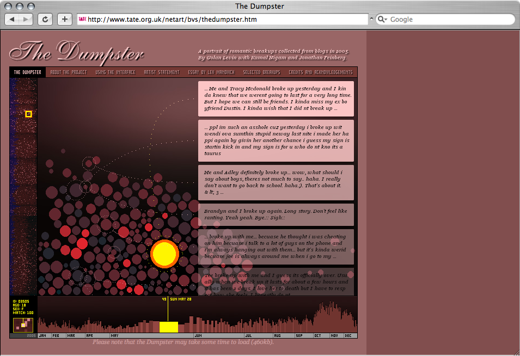Go to Selected Breakups section
The height and width of the screenshot is (356, 520).
point(261,72)
